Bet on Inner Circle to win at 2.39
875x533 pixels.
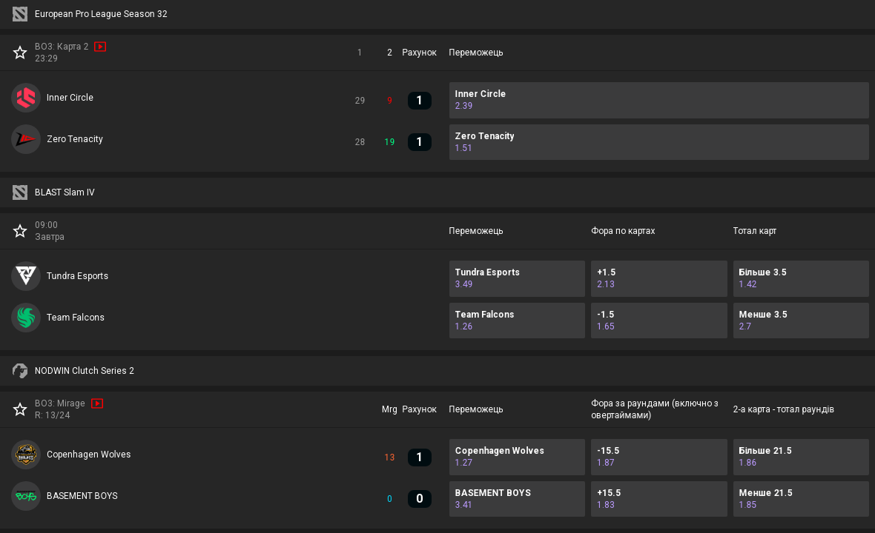[658, 100]
